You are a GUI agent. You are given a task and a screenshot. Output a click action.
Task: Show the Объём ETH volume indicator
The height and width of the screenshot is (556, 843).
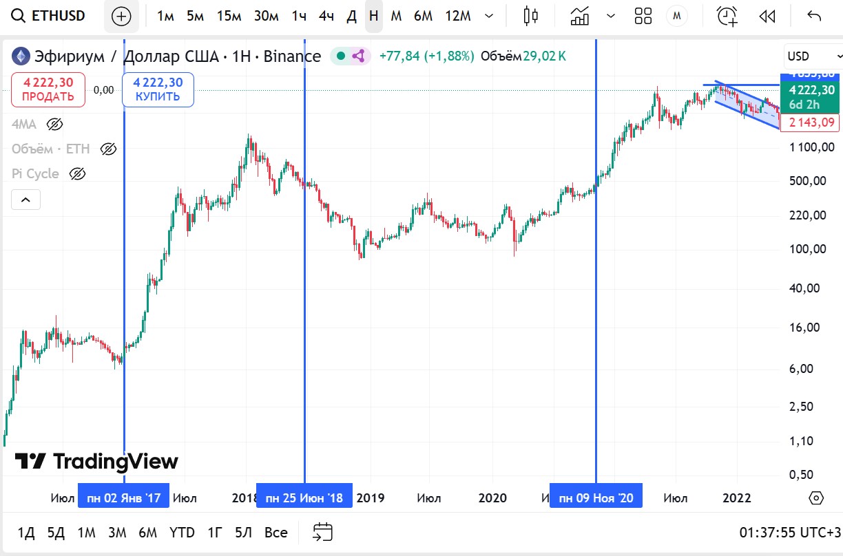pyautogui.click(x=108, y=149)
